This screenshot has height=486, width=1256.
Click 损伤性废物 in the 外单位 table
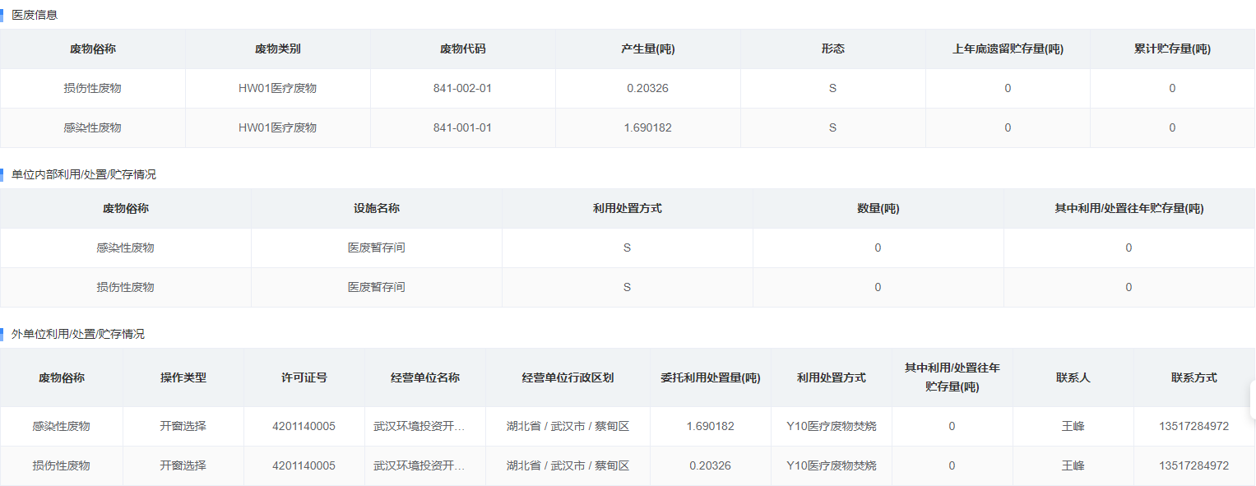tap(62, 465)
